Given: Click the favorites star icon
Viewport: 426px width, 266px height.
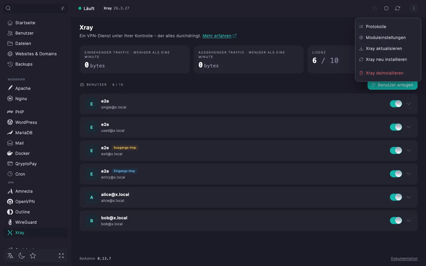Looking at the screenshot, I should pos(33,256).
